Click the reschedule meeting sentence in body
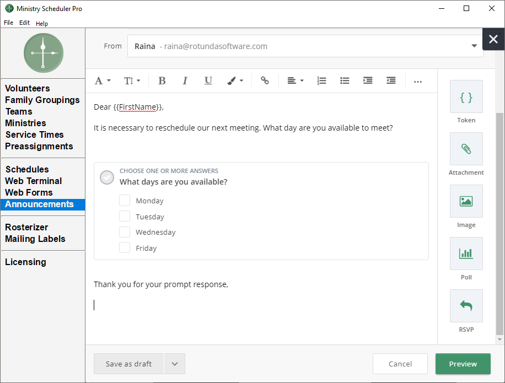This screenshot has height=383, width=505. 243,128
